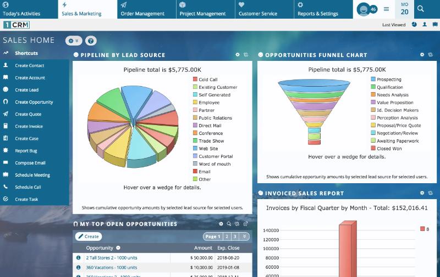Open the hamburger menu in top bar
440x277 pixels.
click(386, 9)
